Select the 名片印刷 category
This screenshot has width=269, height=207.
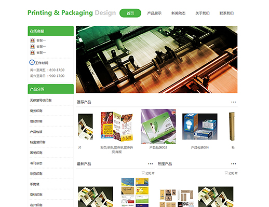pos(36,205)
